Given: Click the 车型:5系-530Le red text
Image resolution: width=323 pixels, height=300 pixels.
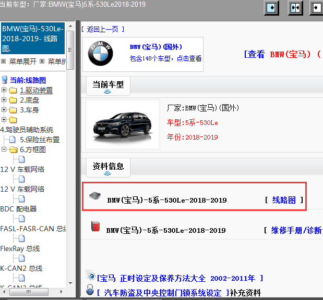Looking at the screenshot, I should pos(192,123).
